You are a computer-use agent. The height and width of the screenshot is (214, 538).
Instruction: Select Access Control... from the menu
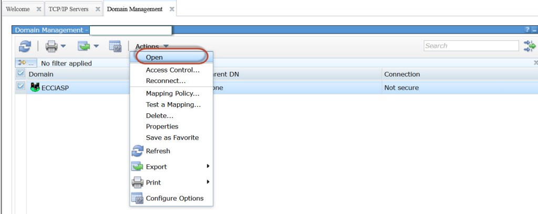[173, 70]
